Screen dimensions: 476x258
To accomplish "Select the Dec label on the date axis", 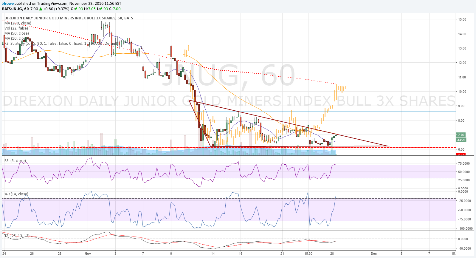I will 374,254.
